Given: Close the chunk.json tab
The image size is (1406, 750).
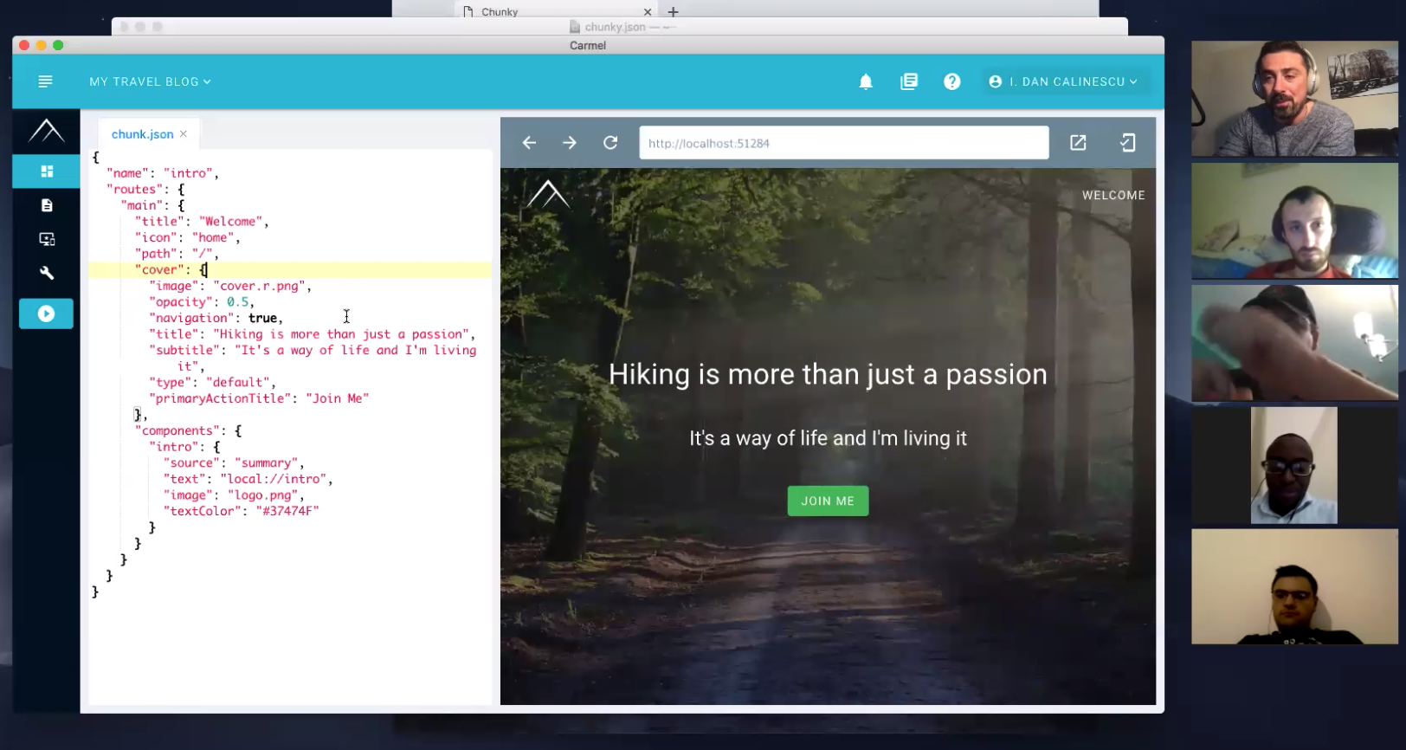Looking at the screenshot, I should [184, 134].
